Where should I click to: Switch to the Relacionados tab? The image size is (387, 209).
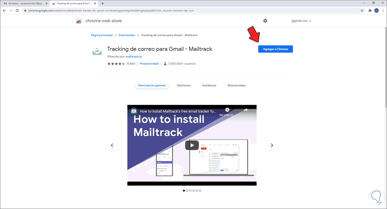click(x=237, y=85)
